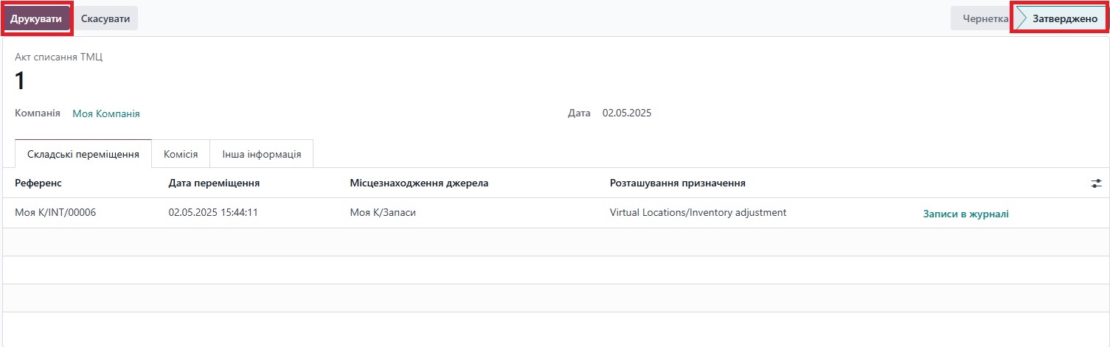Open the column settings adjust icon
The image size is (1110, 347).
tap(1096, 183)
